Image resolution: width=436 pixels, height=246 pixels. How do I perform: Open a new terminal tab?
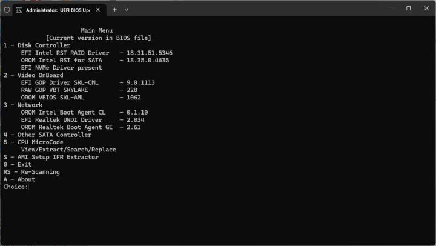click(114, 10)
